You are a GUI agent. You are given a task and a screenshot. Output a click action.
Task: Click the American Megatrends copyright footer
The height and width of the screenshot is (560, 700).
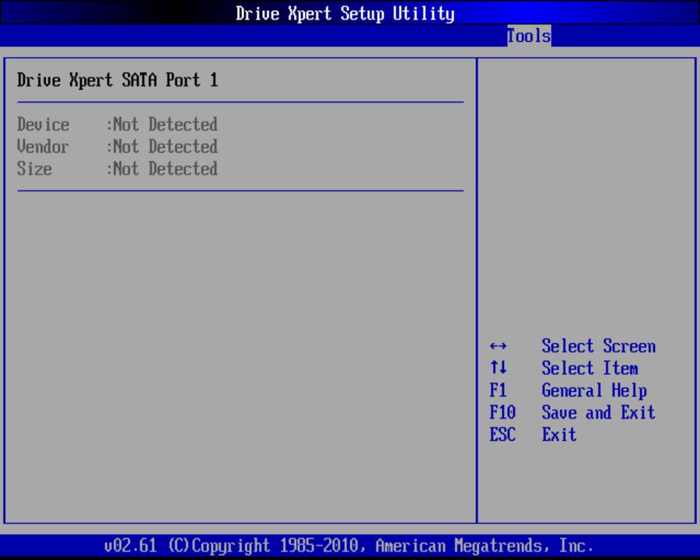348,546
